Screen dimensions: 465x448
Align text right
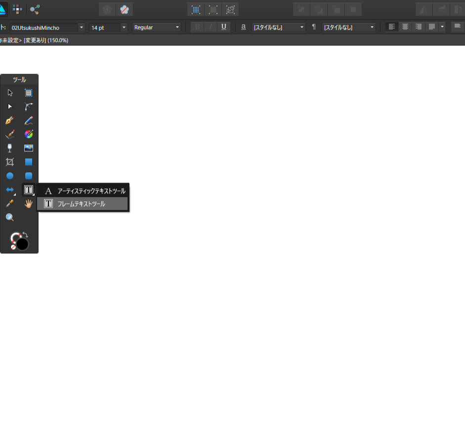[419, 27]
